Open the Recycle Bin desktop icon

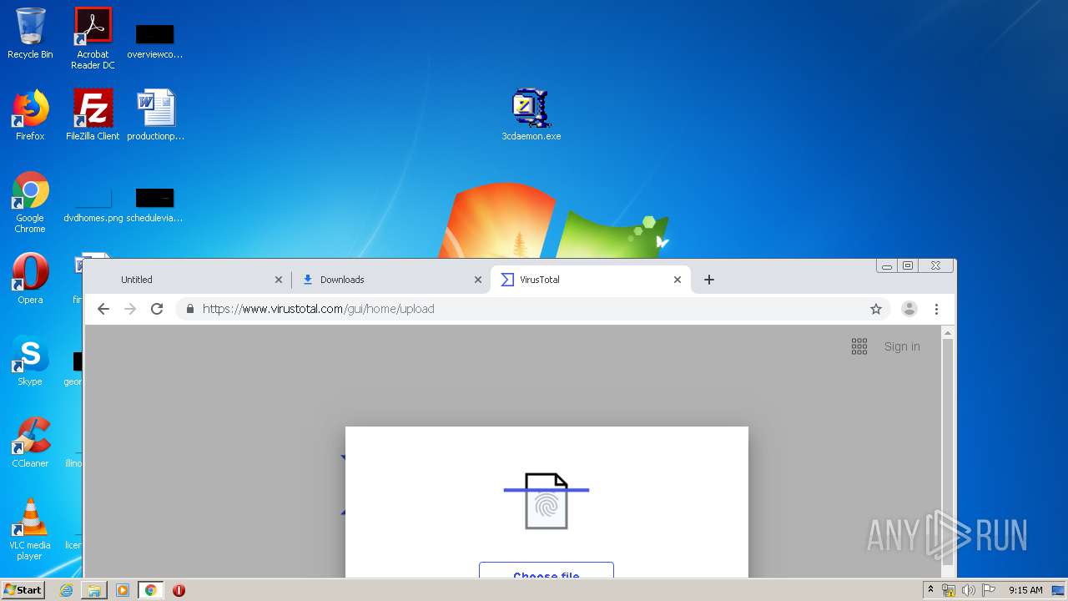pyautogui.click(x=30, y=33)
